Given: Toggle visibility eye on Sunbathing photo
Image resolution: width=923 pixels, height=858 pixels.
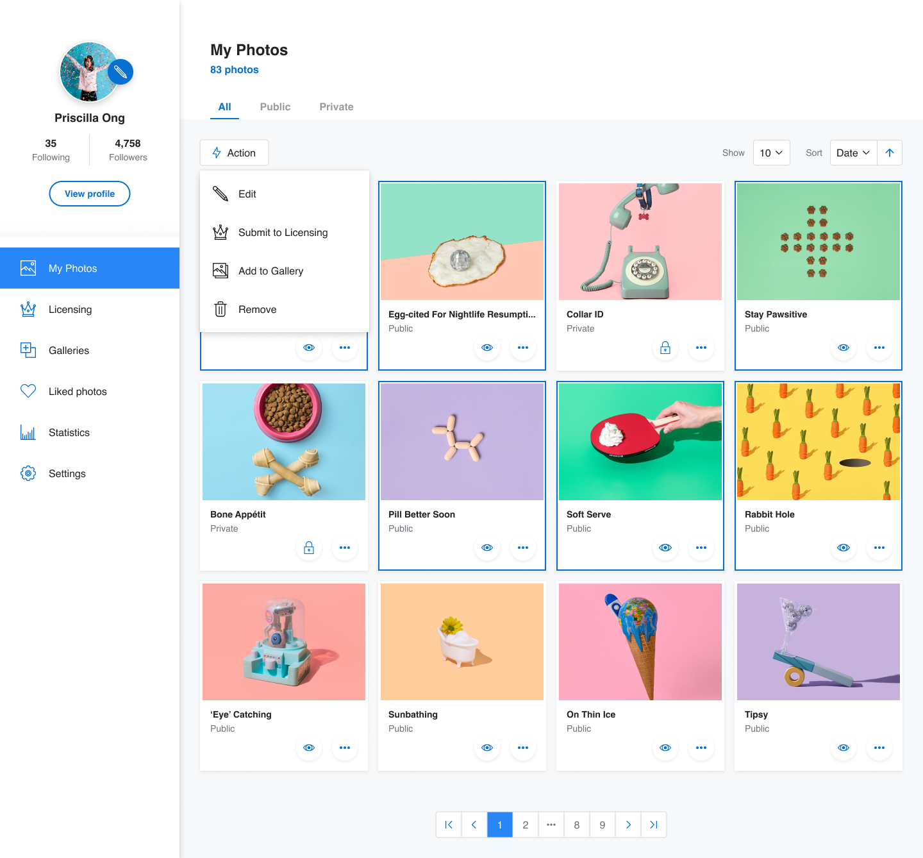Looking at the screenshot, I should [x=487, y=748].
